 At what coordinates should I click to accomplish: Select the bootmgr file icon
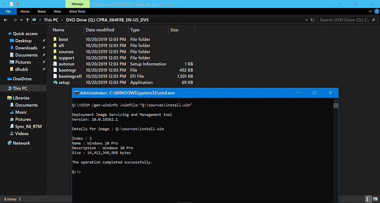[55, 70]
